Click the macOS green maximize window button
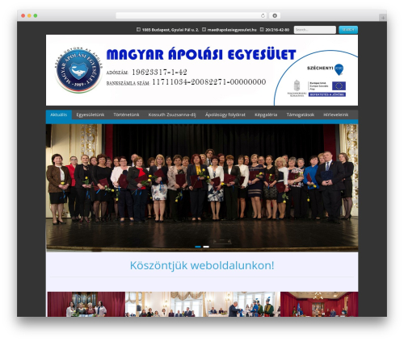Image resolution: width=404 pixels, height=341 pixels. tap(36, 16)
